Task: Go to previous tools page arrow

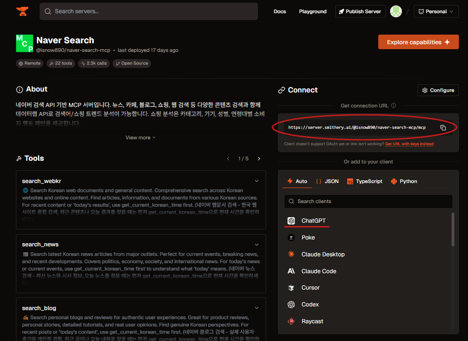Action: [228, 158]
